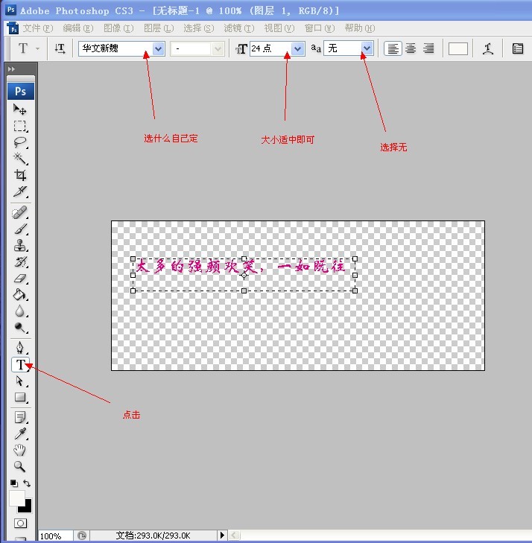Select the Healing Brush tool
The image size is (532, 543).
(x=19, y=212)
